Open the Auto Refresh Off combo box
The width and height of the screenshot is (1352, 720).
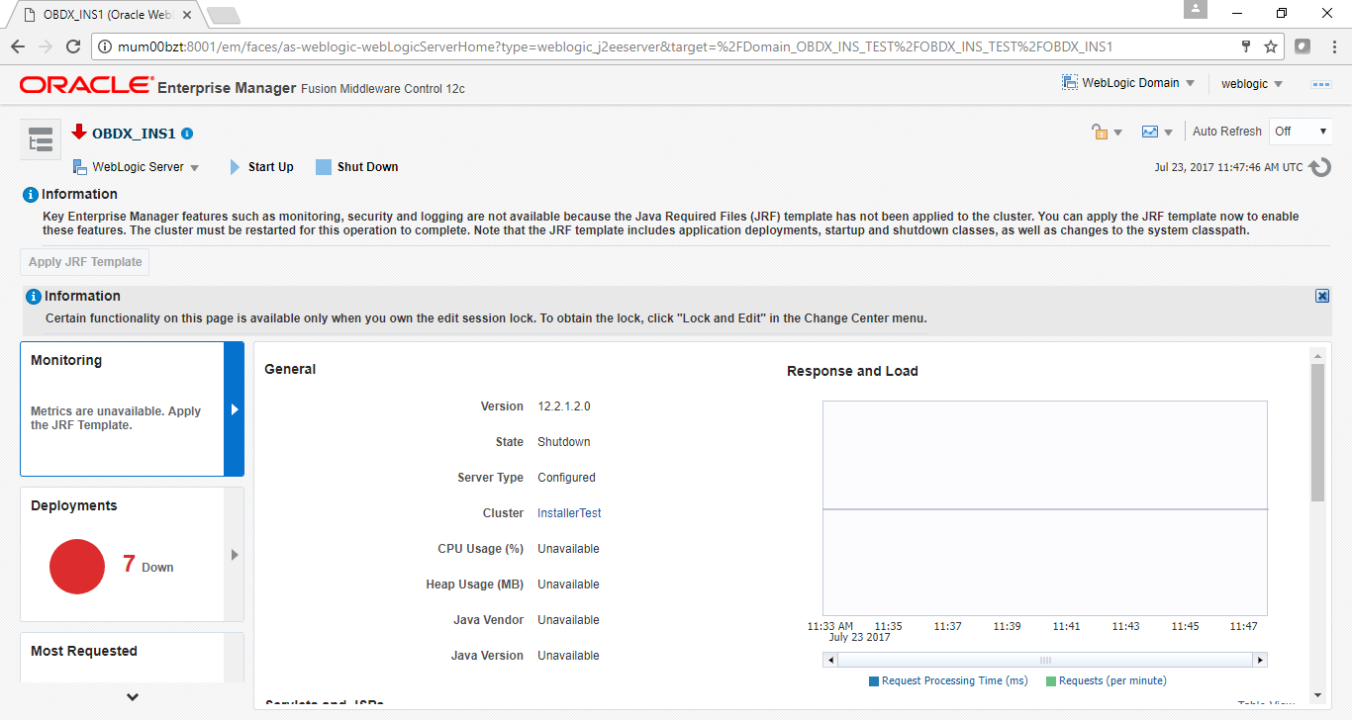coord(1301,132)
